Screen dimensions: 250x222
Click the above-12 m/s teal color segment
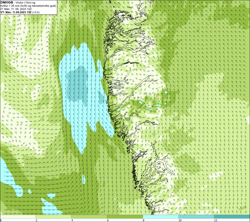232,216
